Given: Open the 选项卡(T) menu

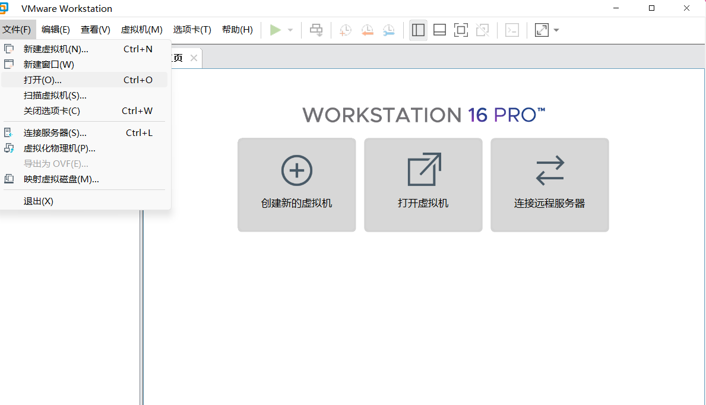Looking at the screenshot, I should 192,30.
